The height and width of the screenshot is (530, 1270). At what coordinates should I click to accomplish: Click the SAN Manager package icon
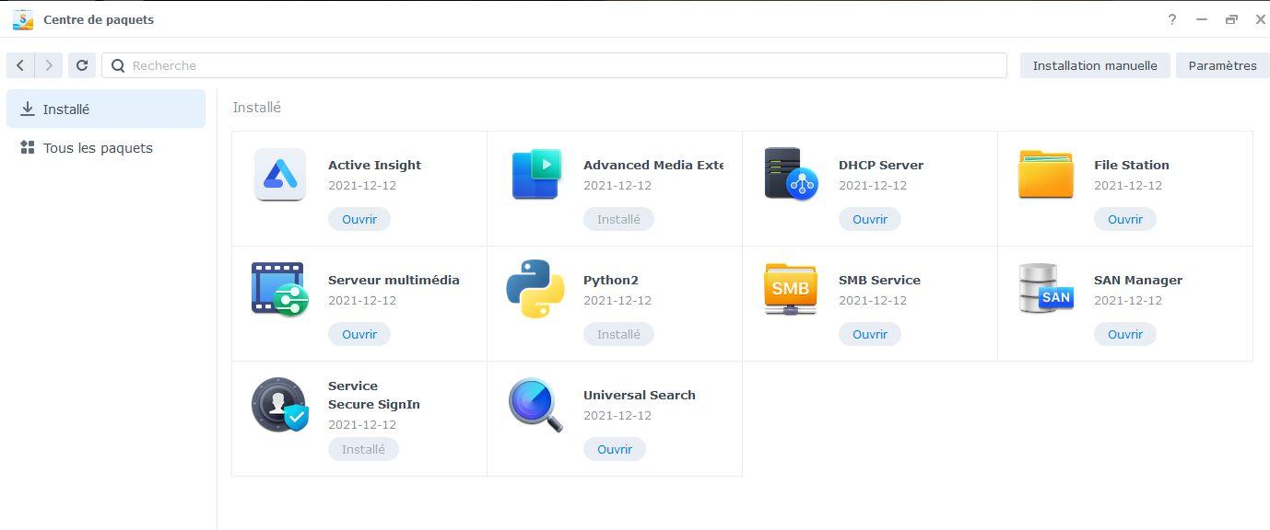1046,289
